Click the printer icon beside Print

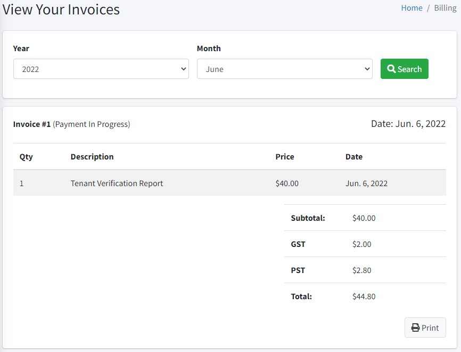415,327
